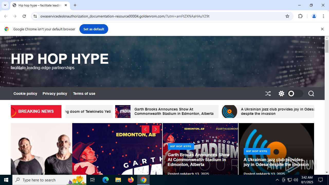Open the site search icon
Image resolution: width=329 pixels, height=185 pixels.
(x=311, y=94)
